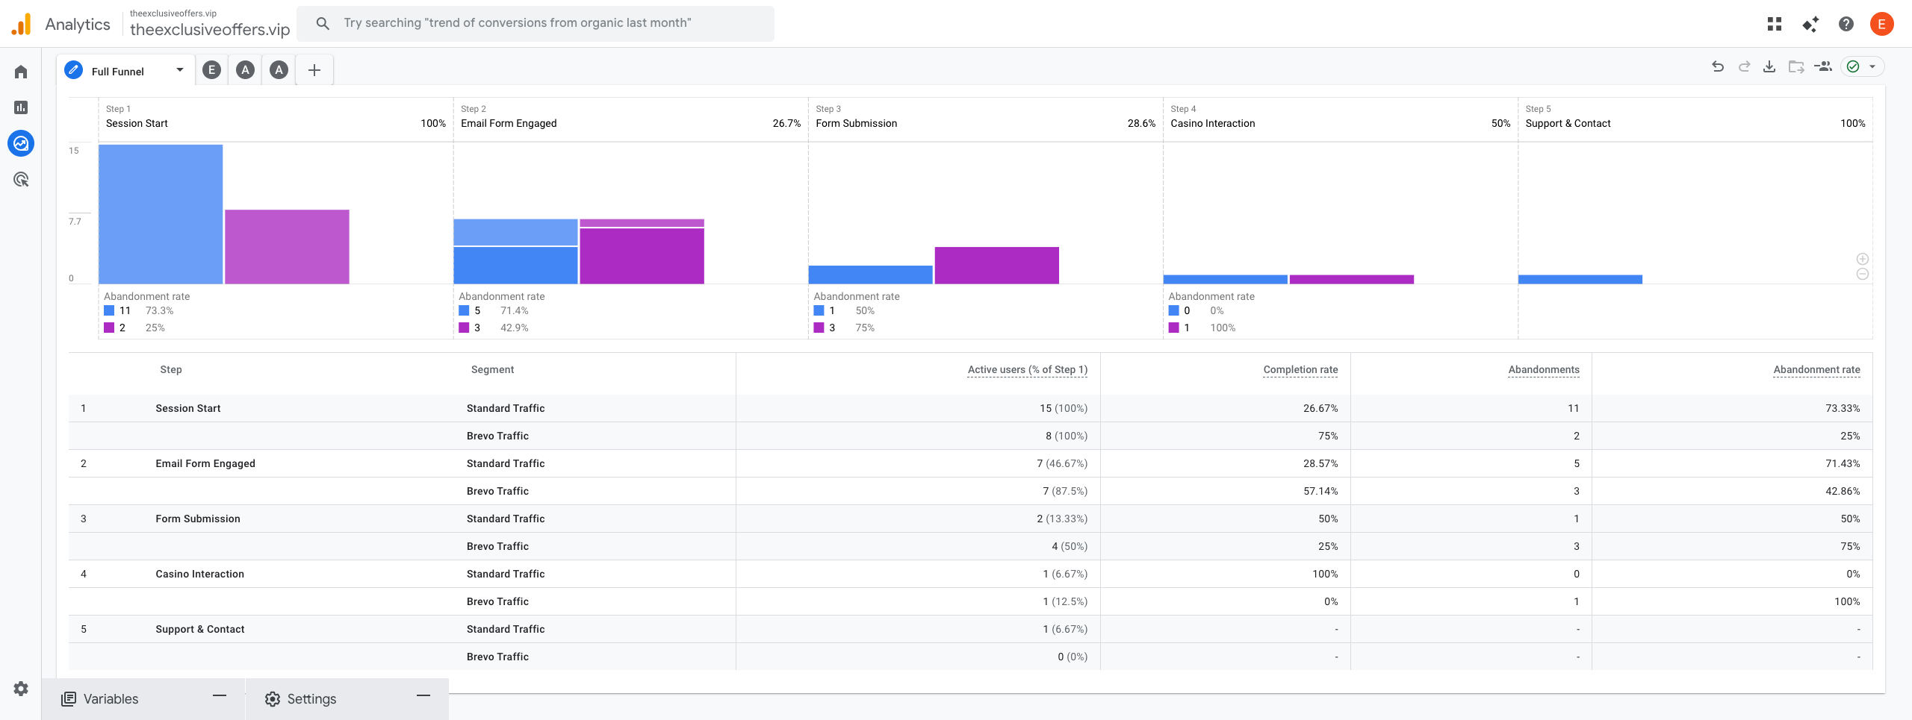Minimize the Settings panel
The image size is (1912, 720).
click(x=423, y=696)
